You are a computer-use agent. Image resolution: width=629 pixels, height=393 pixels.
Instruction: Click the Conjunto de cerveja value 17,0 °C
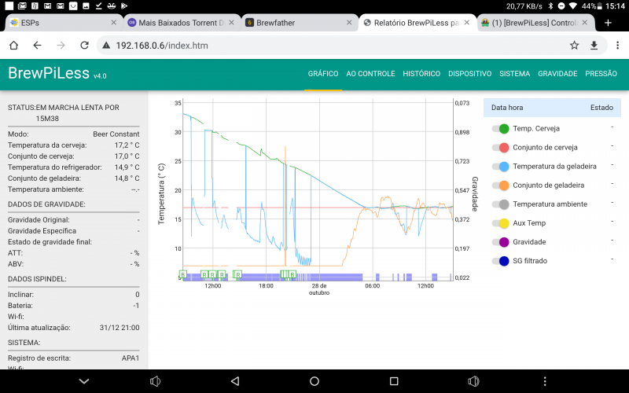(127, 156)
